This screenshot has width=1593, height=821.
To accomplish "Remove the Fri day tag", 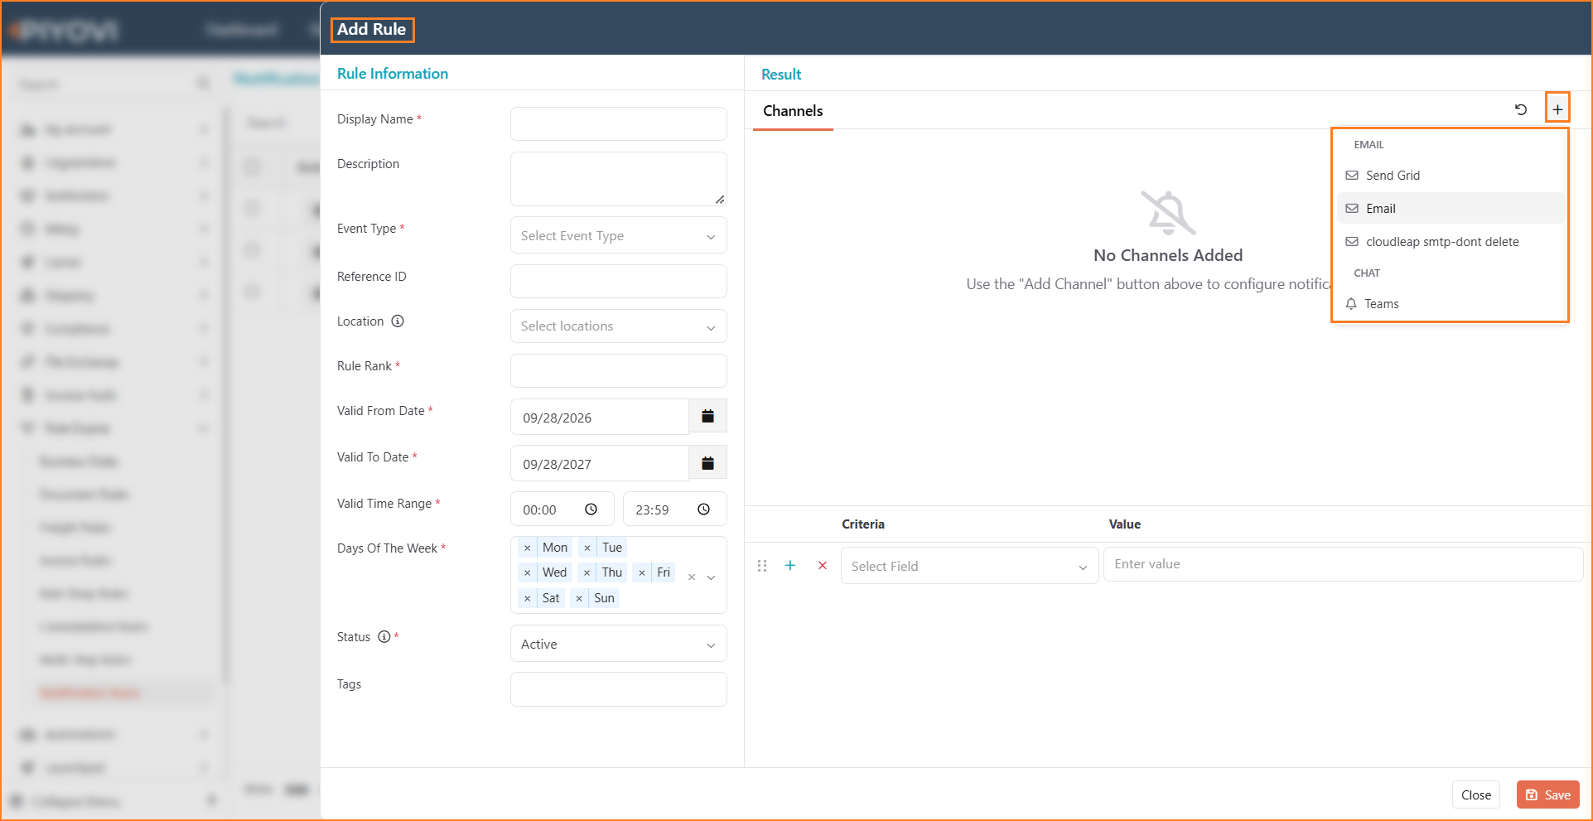I will [x=642, y=572].
